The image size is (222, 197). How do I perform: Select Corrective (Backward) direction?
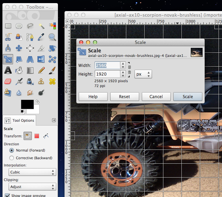pyautogui.click(x=12, y=158)
